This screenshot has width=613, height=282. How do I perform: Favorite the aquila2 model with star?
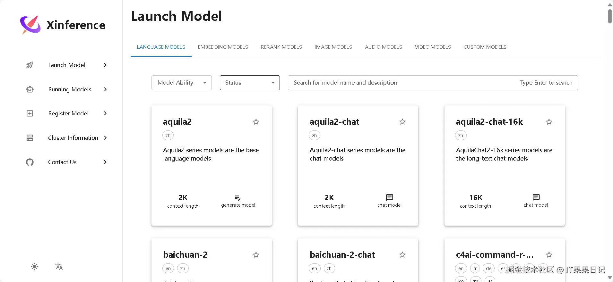click(256, 122)
